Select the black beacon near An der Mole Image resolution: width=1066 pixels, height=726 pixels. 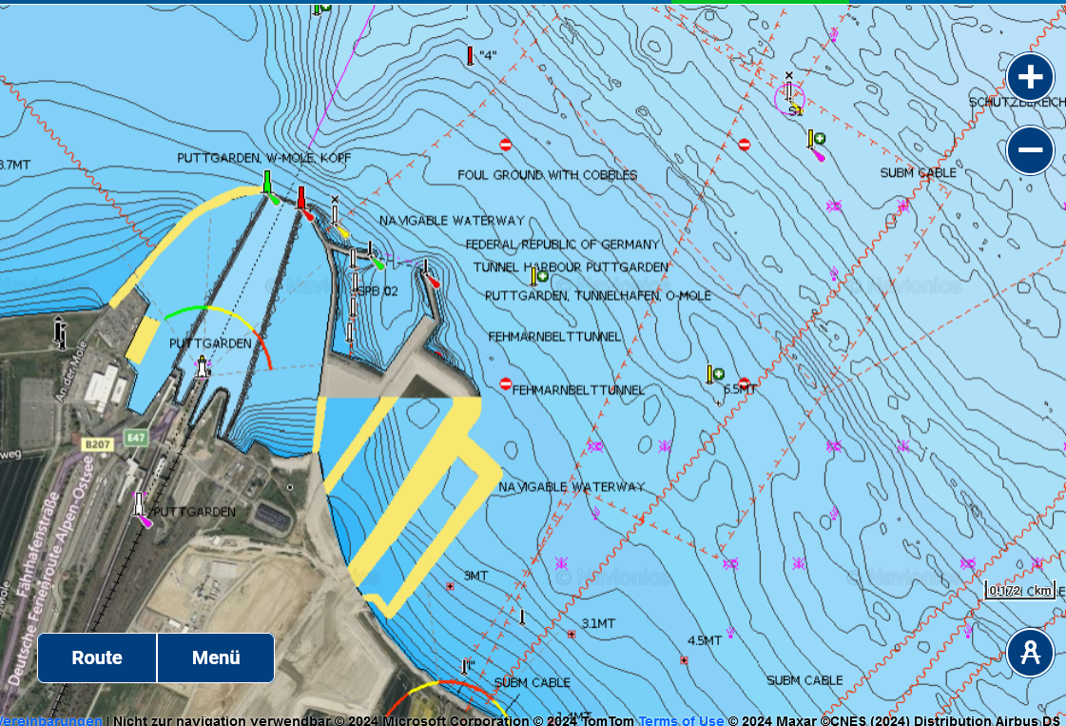[x=60, y=331]
